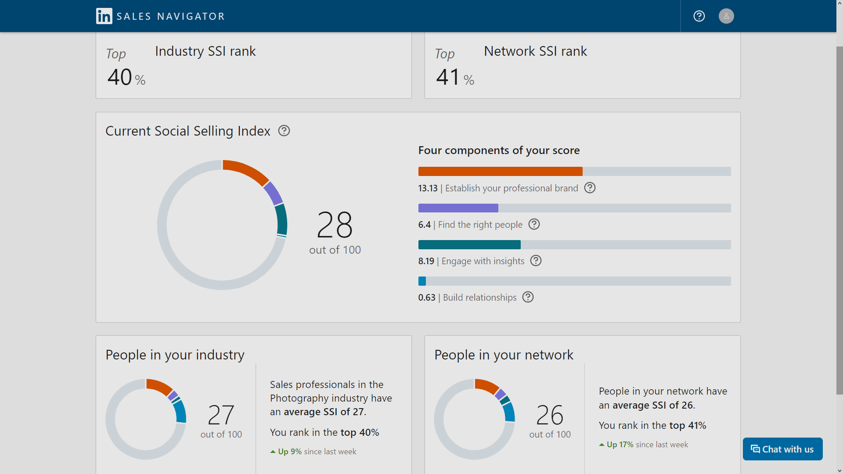
Task: Toggle the Industry SSI rank top 40% view
Action: click(x=253, y=66)
